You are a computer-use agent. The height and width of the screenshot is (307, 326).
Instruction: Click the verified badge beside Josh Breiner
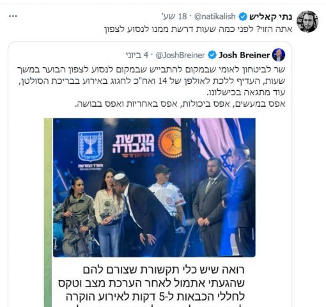click(212, 55)
